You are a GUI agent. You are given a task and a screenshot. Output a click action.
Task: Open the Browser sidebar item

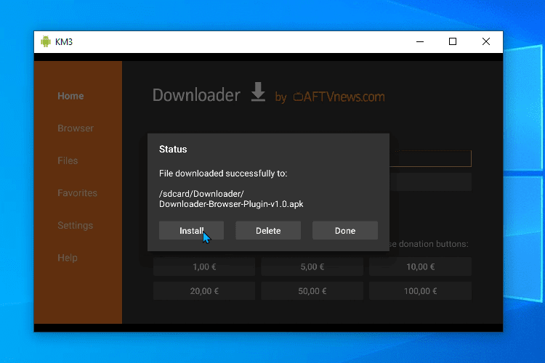coord(76,129)
